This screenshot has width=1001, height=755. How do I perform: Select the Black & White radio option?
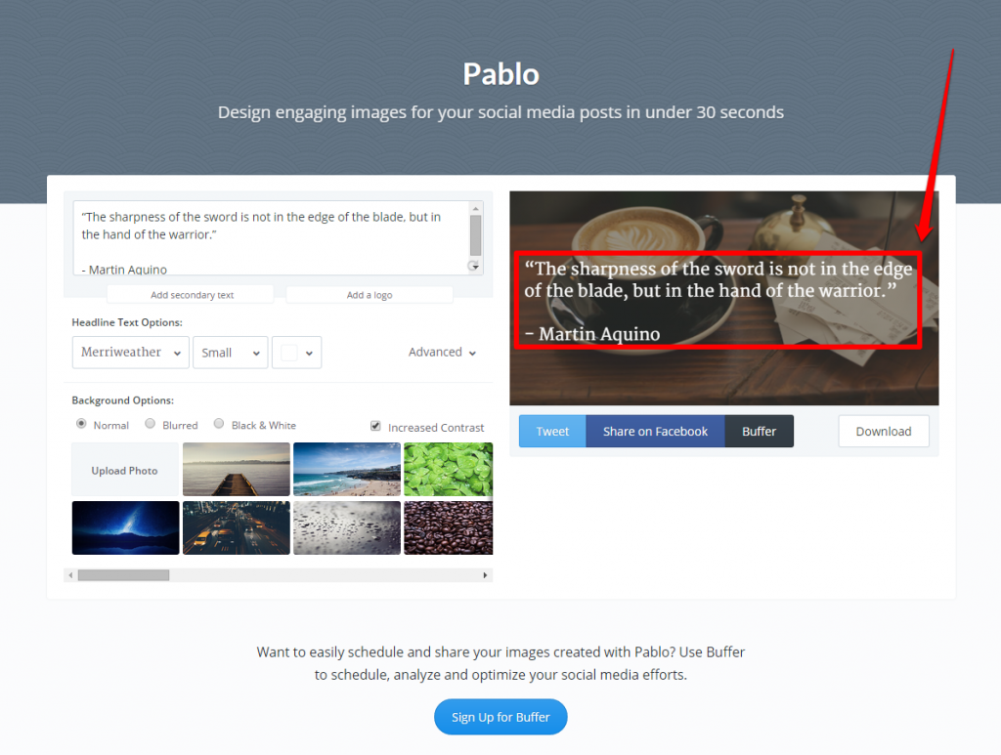point(219,424)
